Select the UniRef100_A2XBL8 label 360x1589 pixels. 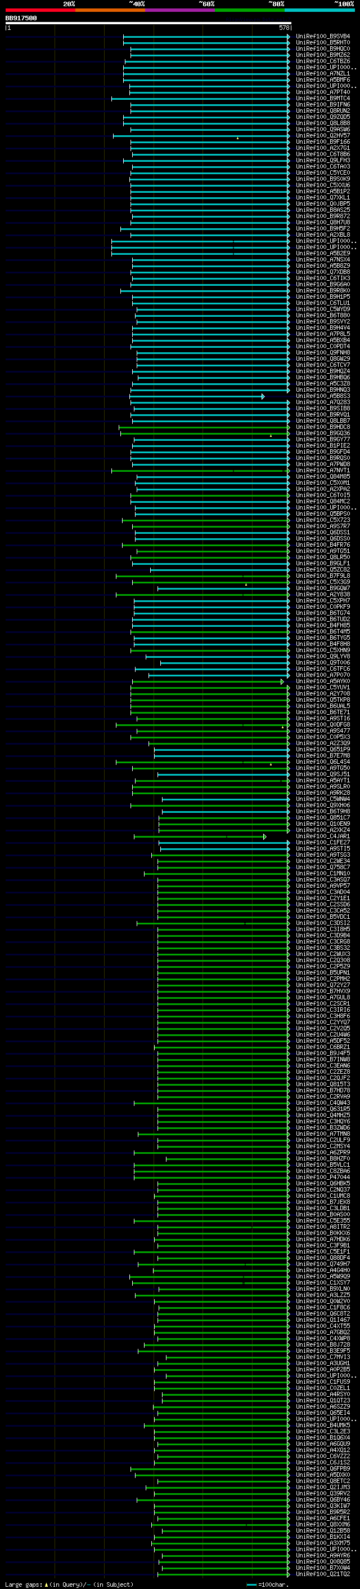point(323,235)
